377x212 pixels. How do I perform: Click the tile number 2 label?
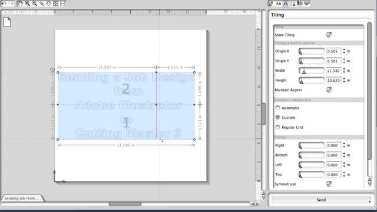[x=126, y=89]
